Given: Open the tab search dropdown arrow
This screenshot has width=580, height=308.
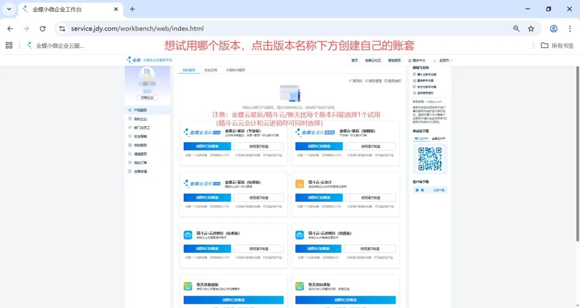Looking at the screenshot, I should pos(9,9).
